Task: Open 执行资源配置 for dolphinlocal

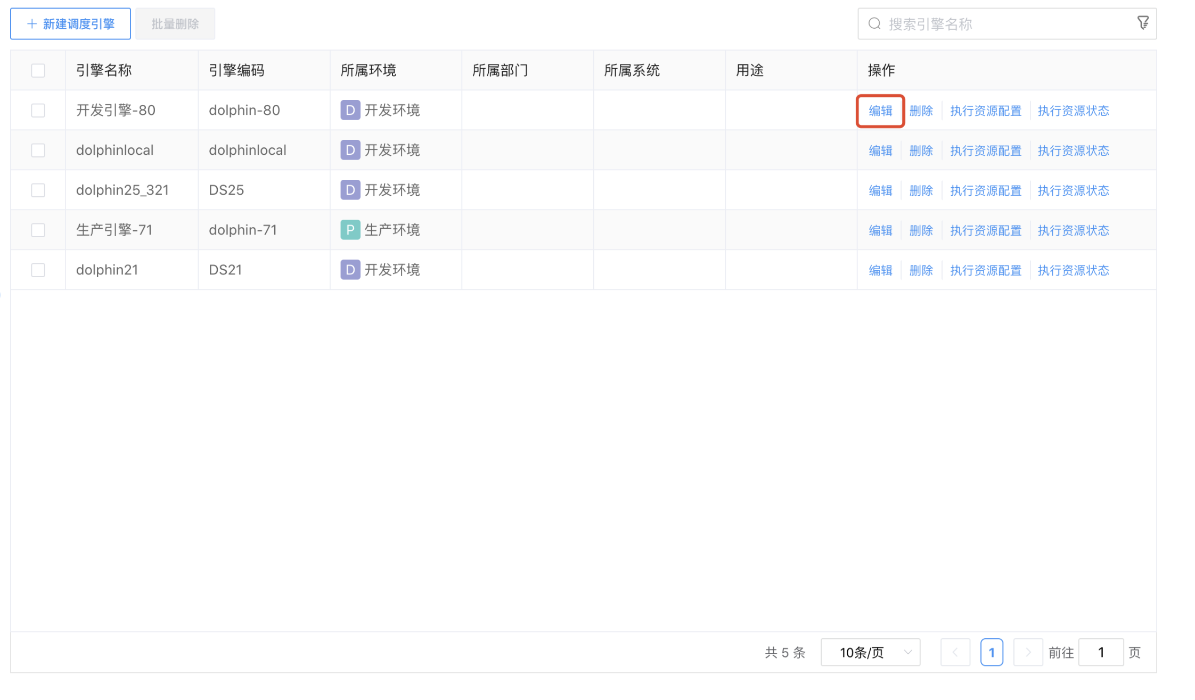Action: tap(986, 150)
